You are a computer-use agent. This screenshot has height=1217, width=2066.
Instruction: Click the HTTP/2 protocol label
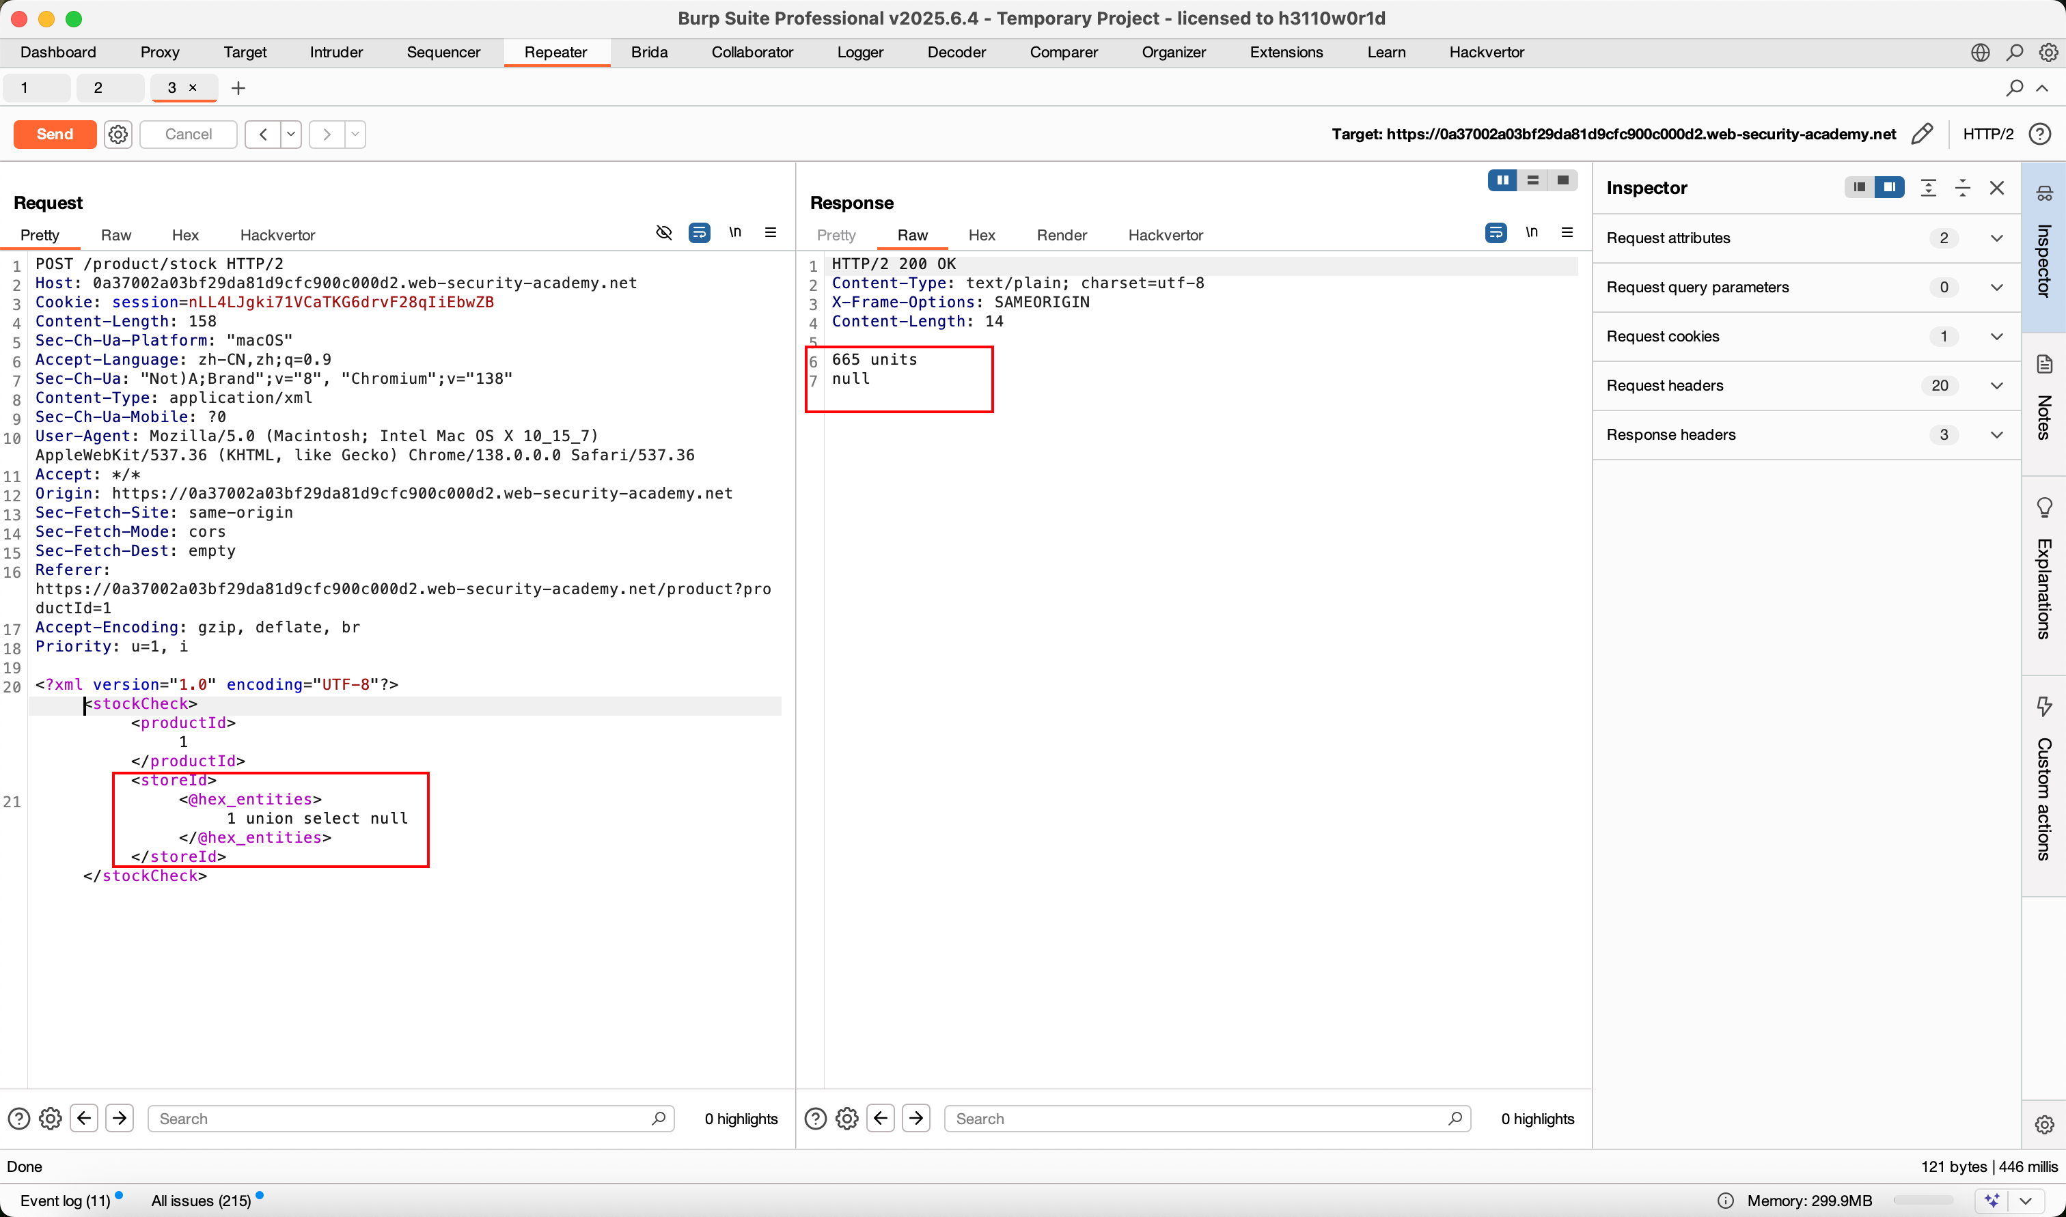pos(1987,134)
